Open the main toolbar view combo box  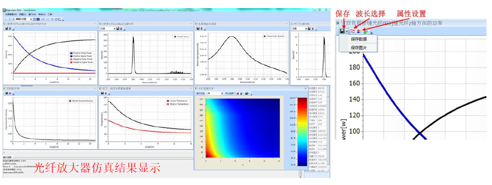click(x=24, y=19)
